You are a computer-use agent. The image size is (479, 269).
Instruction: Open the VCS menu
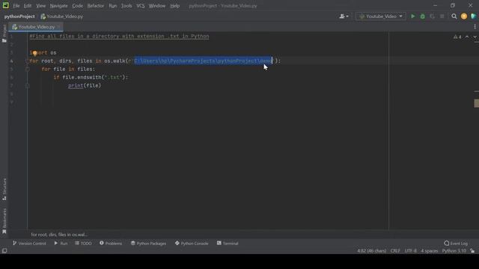tap(141, 6)
